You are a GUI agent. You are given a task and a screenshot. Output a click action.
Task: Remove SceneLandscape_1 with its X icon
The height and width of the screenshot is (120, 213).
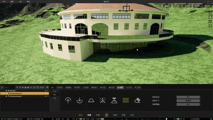[x=48, y=96]
